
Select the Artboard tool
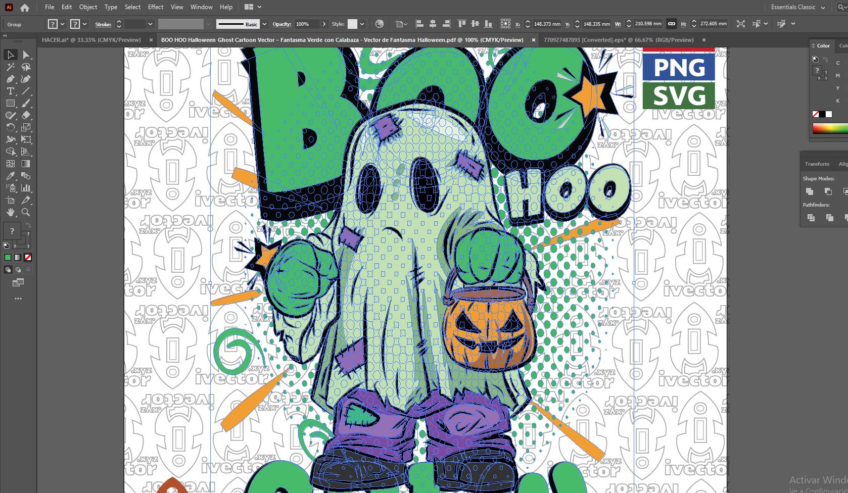10,200
